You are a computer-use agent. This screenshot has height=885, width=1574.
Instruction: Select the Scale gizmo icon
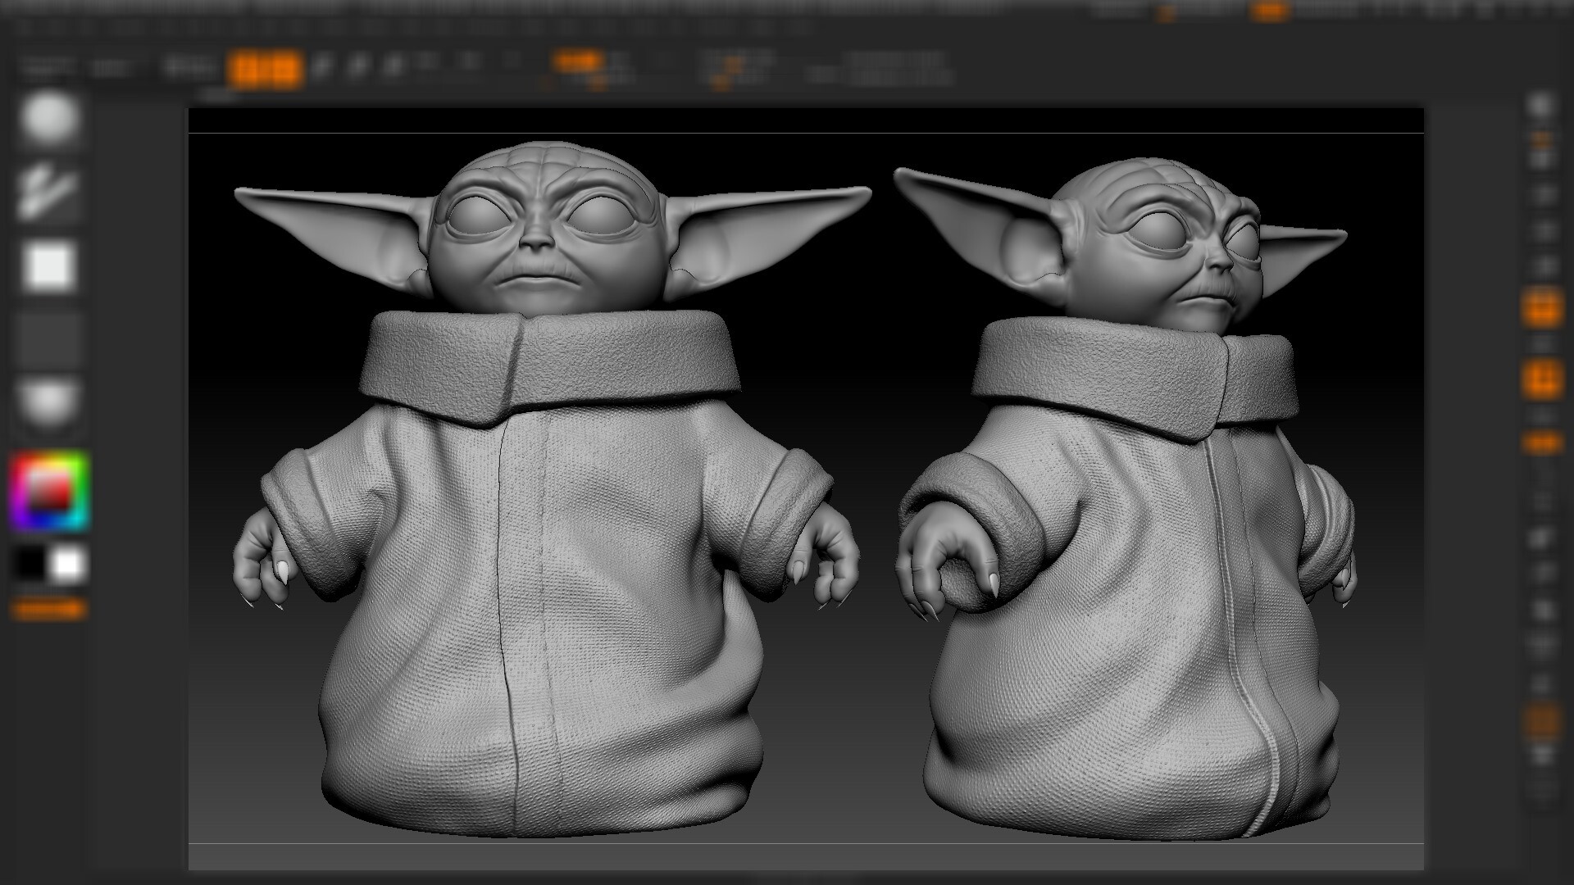pos(358,67)
